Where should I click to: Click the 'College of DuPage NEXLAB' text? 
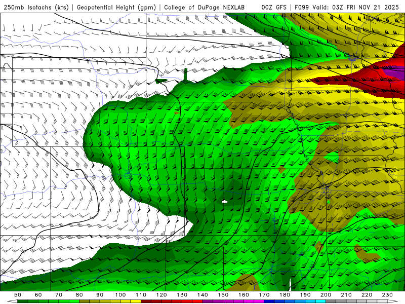205,7
